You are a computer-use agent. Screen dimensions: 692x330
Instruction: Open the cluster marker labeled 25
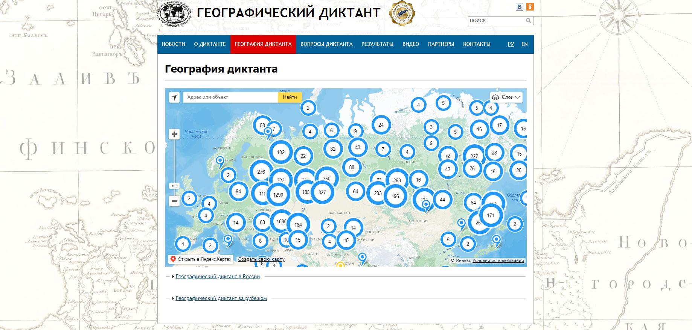click(x=519, y=170)
